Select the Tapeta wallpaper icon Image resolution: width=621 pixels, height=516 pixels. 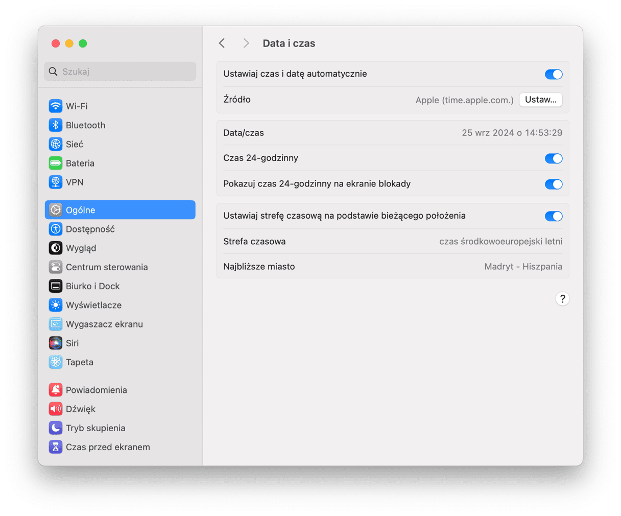[x=56, y=362]
